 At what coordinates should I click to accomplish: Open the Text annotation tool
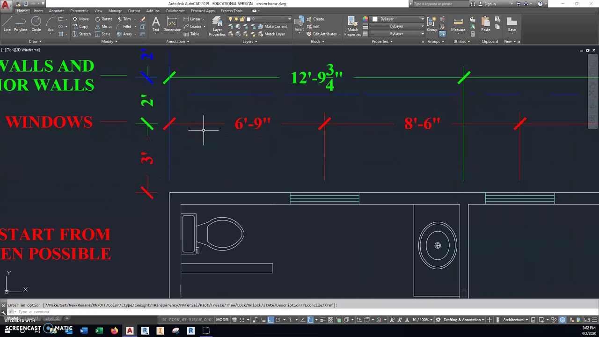[x=156, y=24]
